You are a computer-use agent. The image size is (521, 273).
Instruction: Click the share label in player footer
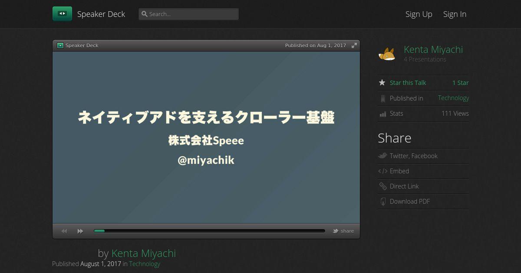(x=347, y=231)
